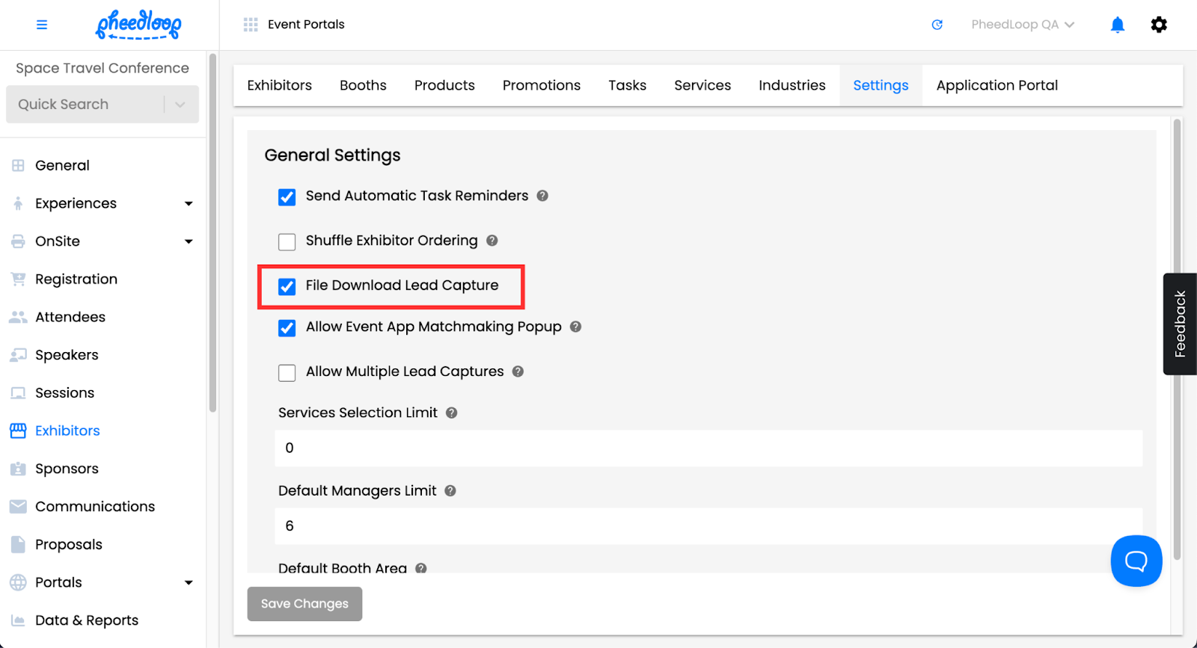Click the Attendees people icon

click(18, 317)
